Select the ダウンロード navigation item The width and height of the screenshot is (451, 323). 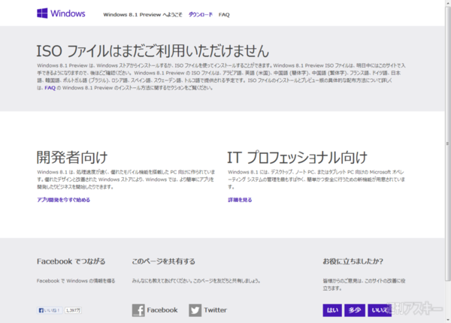click(x=201, y=15)
